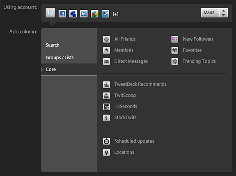
Task: Click the StockTwits dollar icon
Action: tap(106, 118)
